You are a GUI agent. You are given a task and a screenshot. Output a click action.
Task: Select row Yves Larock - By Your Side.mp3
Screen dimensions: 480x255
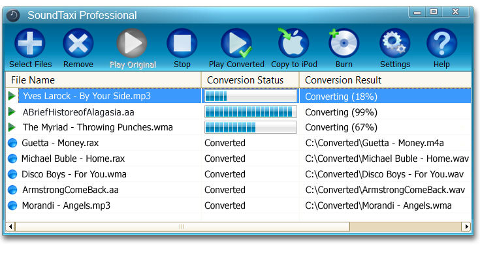tap(238, 96)
